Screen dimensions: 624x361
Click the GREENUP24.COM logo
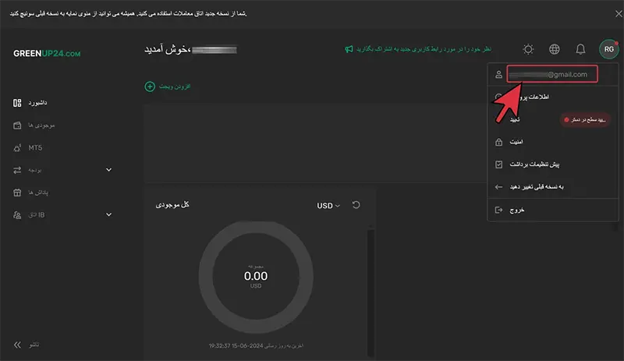click(x=47, y=53)
